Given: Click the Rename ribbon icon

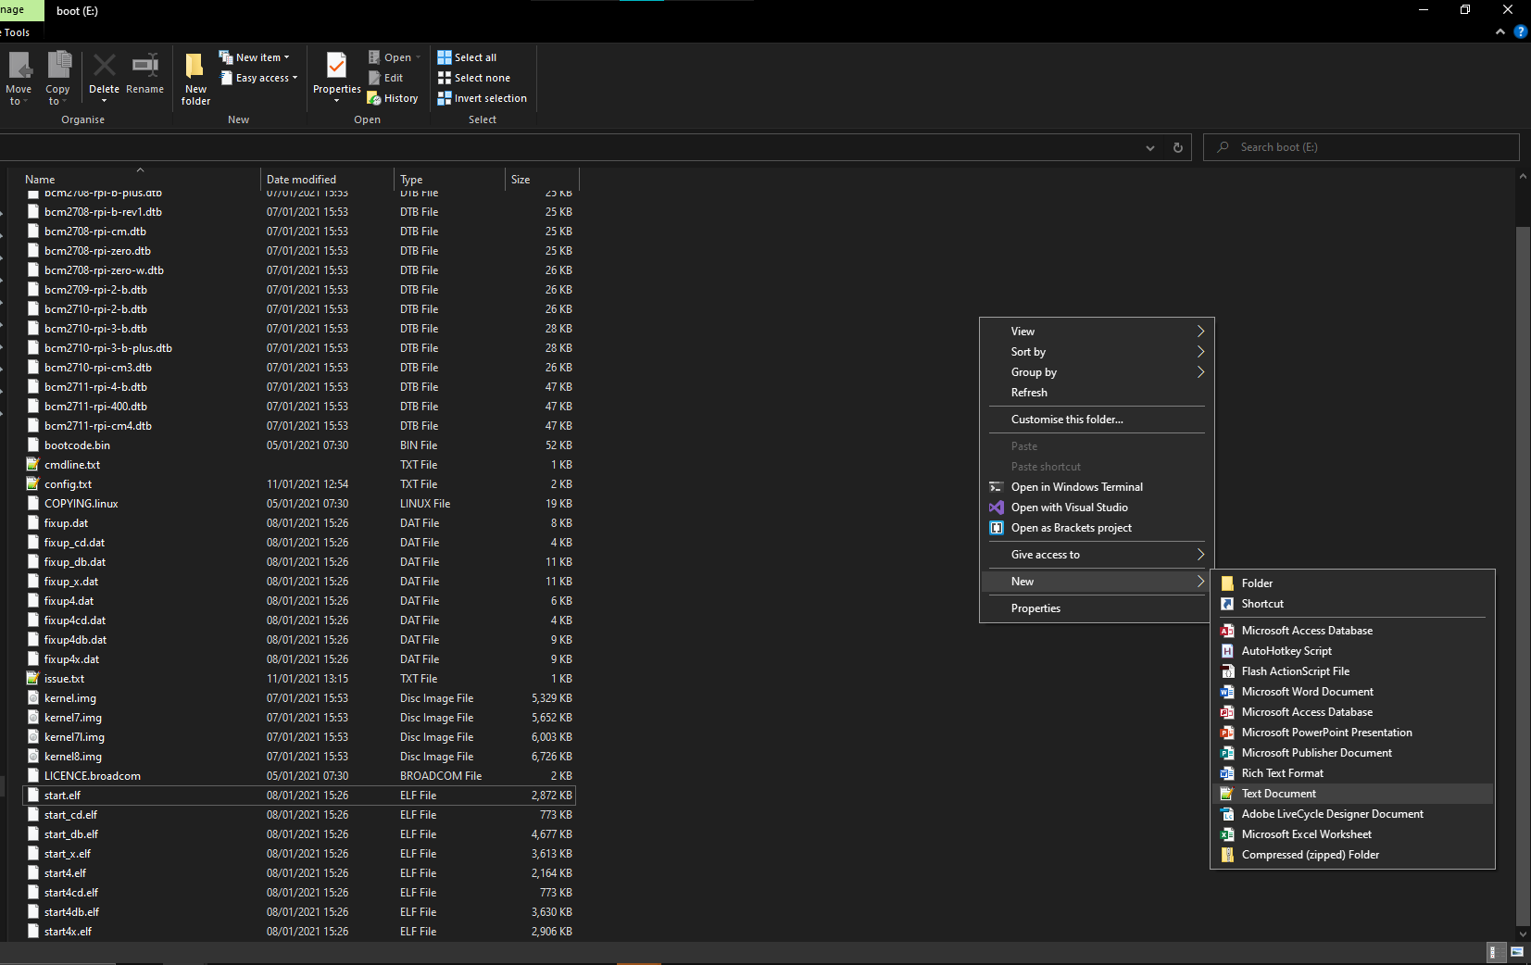Looking at the screenshot, I should pyautogui.click(x=144, y=74).
